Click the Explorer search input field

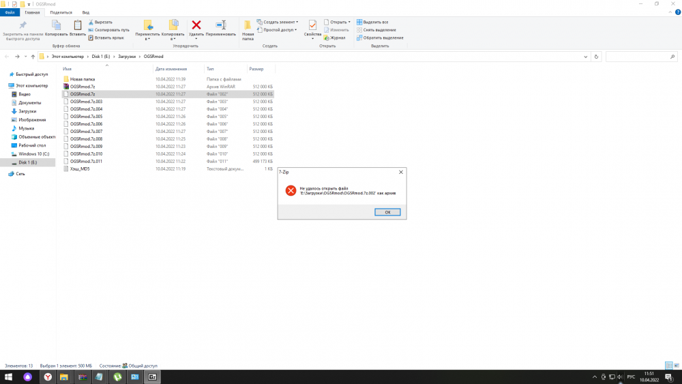[640, 57]
